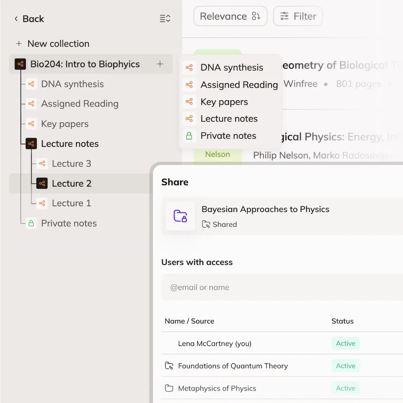This screenshot has height=403, width=403.
Task: Click Lecture 3 share icon
Action: pos(42,163)
